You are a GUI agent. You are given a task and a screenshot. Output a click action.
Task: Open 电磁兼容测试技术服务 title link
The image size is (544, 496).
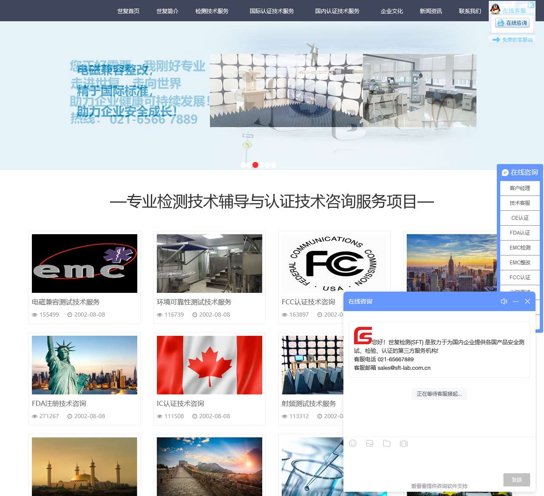[x=66, y=302]
